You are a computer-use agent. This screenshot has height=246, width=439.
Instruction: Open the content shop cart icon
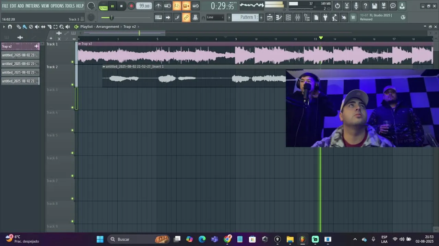[353, 17]
